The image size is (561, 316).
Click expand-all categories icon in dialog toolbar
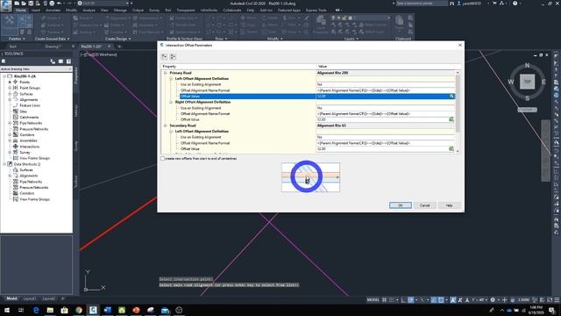pos(165,56)
